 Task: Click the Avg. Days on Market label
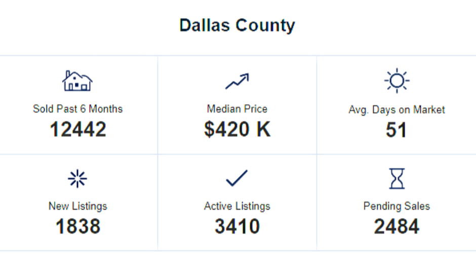pyautogui.click(x=397, y=110)
